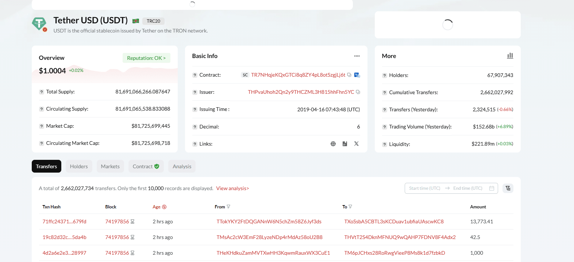
Task: Click the Start time (UTC) field
Action: coord(425,188)
